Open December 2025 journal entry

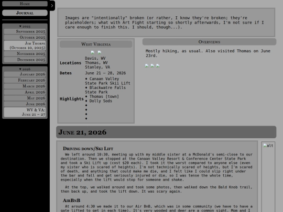click(x=25, y=60)
